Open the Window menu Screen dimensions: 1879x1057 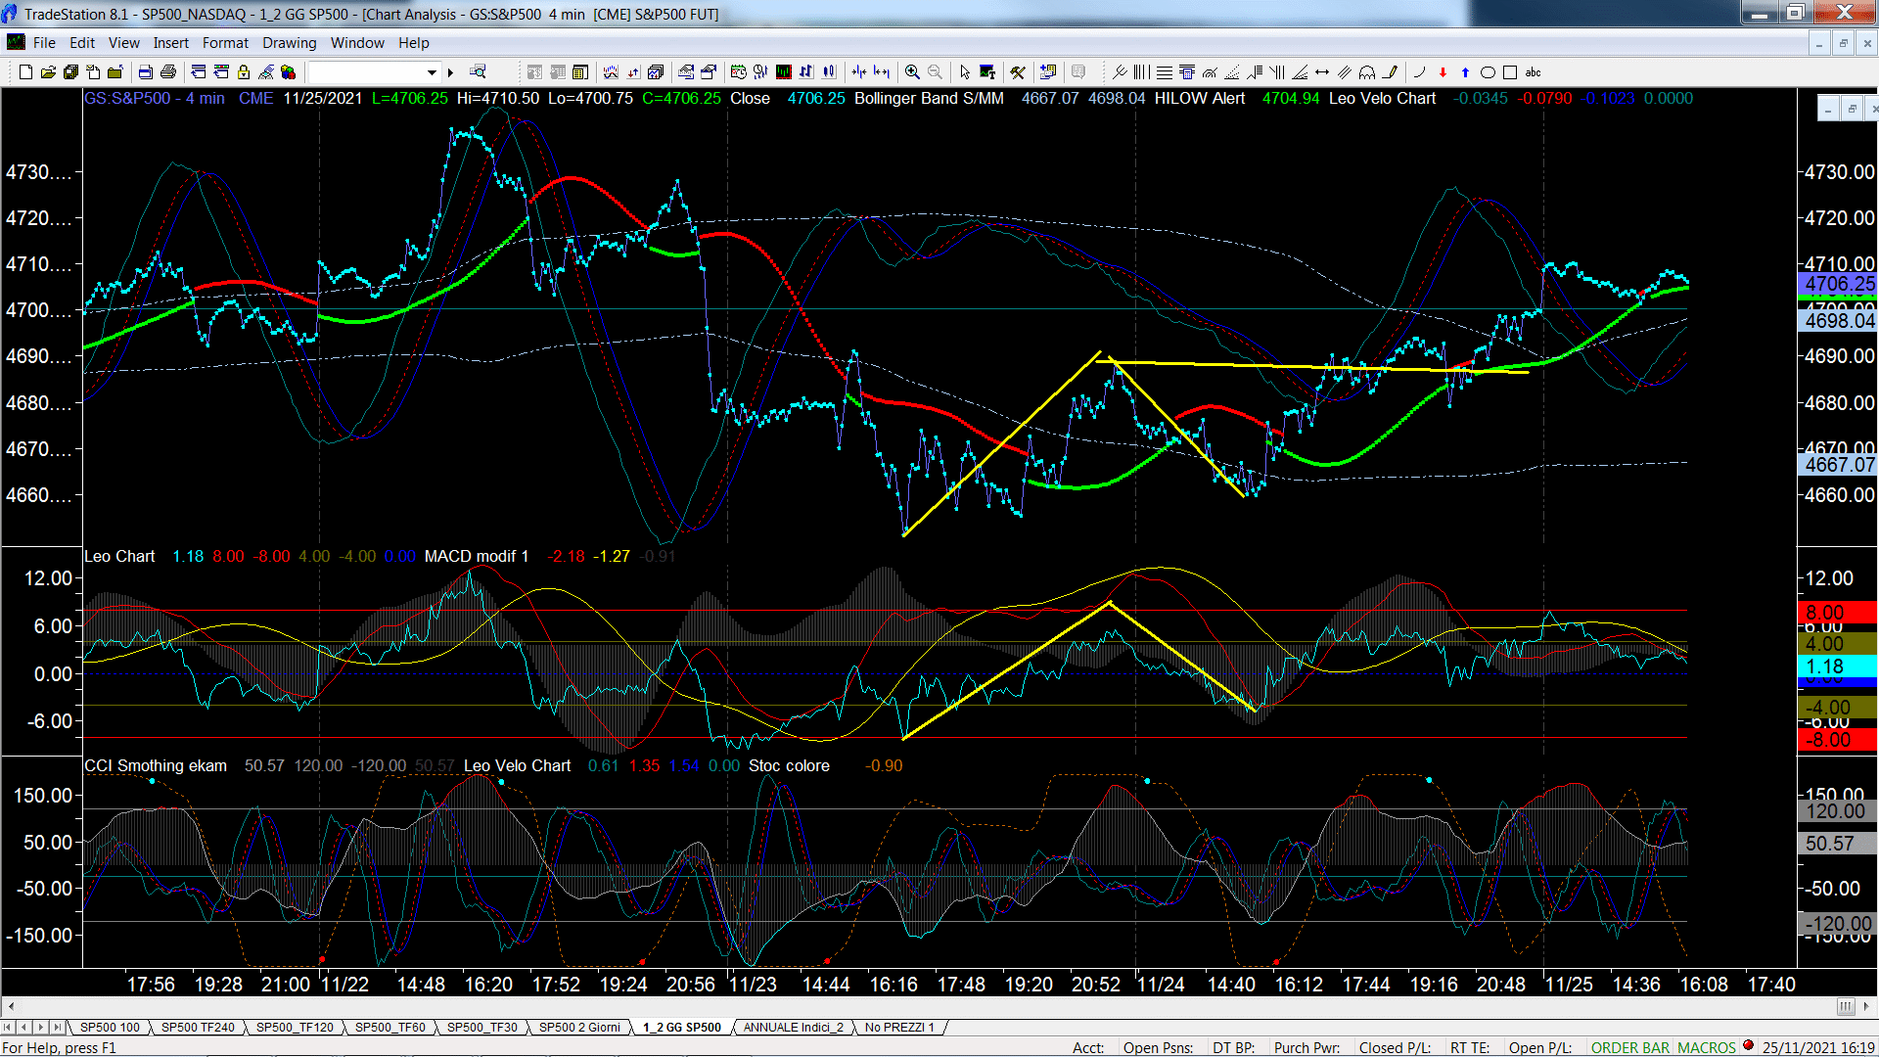pyautogui.click(x=357, y=43)
